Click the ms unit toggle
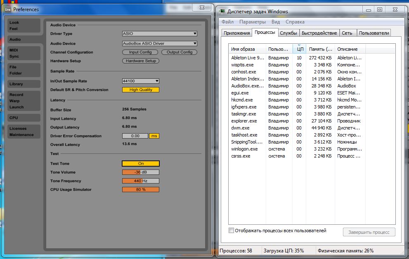 (x=154, y=136)
